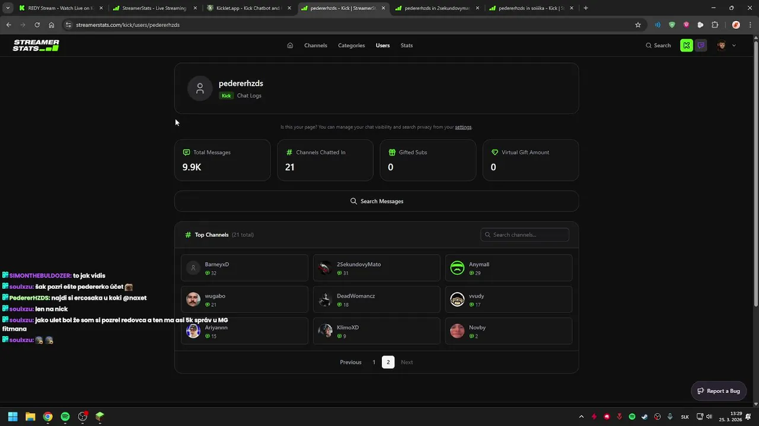This screenshot has width=759, height=426.
Task: Open the pink U shield extension
Action: (x=686, y=25)
